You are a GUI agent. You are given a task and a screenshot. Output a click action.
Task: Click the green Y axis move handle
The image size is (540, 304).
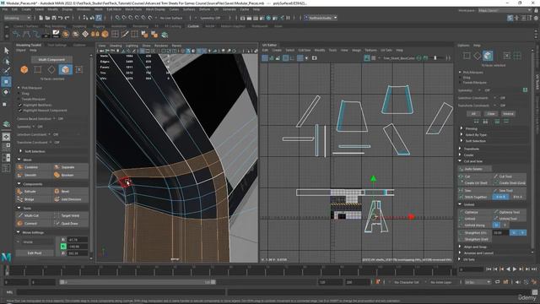tap(373, 178)
